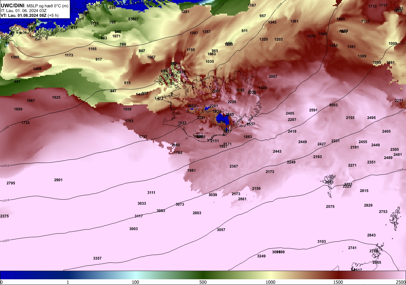The image size is (406, 285).
Task: Click the 2375 value at the left edge
Action: [4, 216]
